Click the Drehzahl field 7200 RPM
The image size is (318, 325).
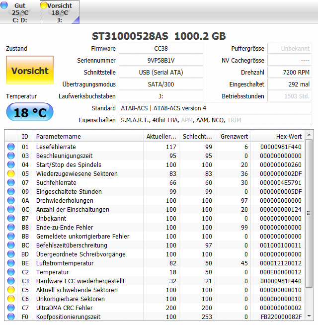pyautogui.click(x=290, y=73)
